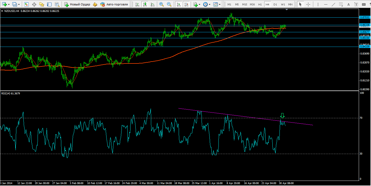The image size is (371, 186).
Task: Click the 0.85677 price level label
Action: click(364, 32)
